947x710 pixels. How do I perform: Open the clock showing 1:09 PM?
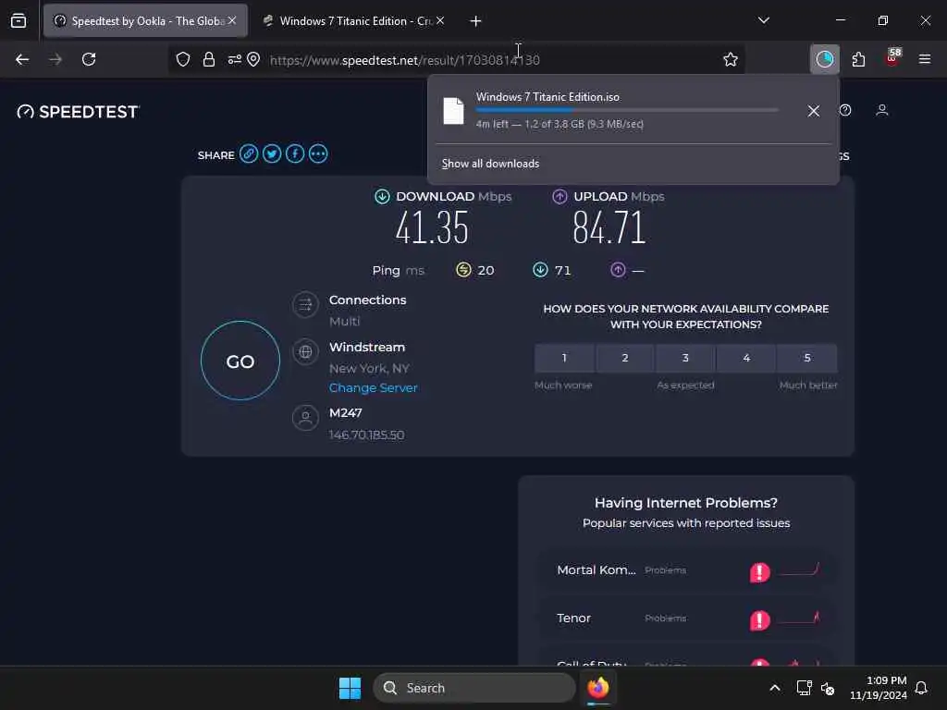point(879,688)
